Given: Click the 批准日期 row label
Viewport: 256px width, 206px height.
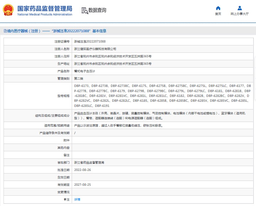Looking at the screenshot, I should pos(63,170).
